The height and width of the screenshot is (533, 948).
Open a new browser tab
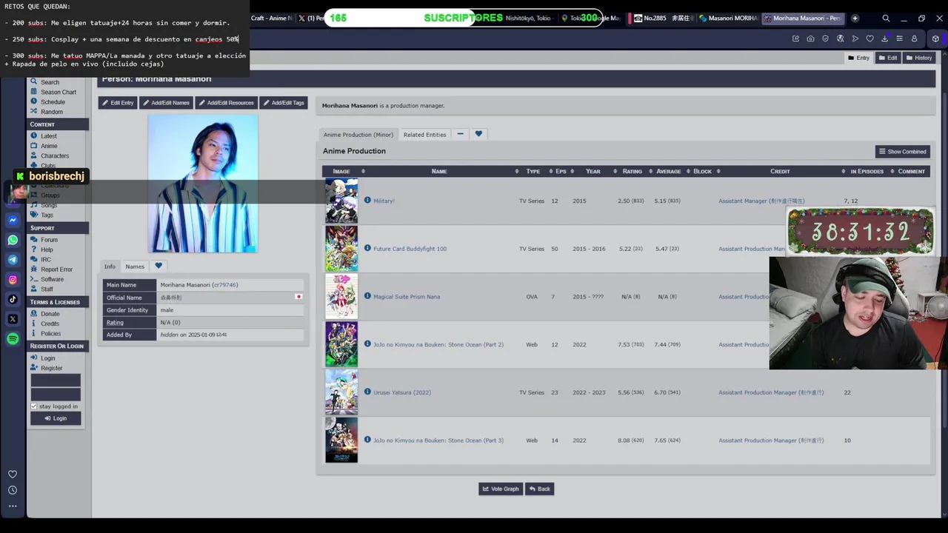pos(855,19)
